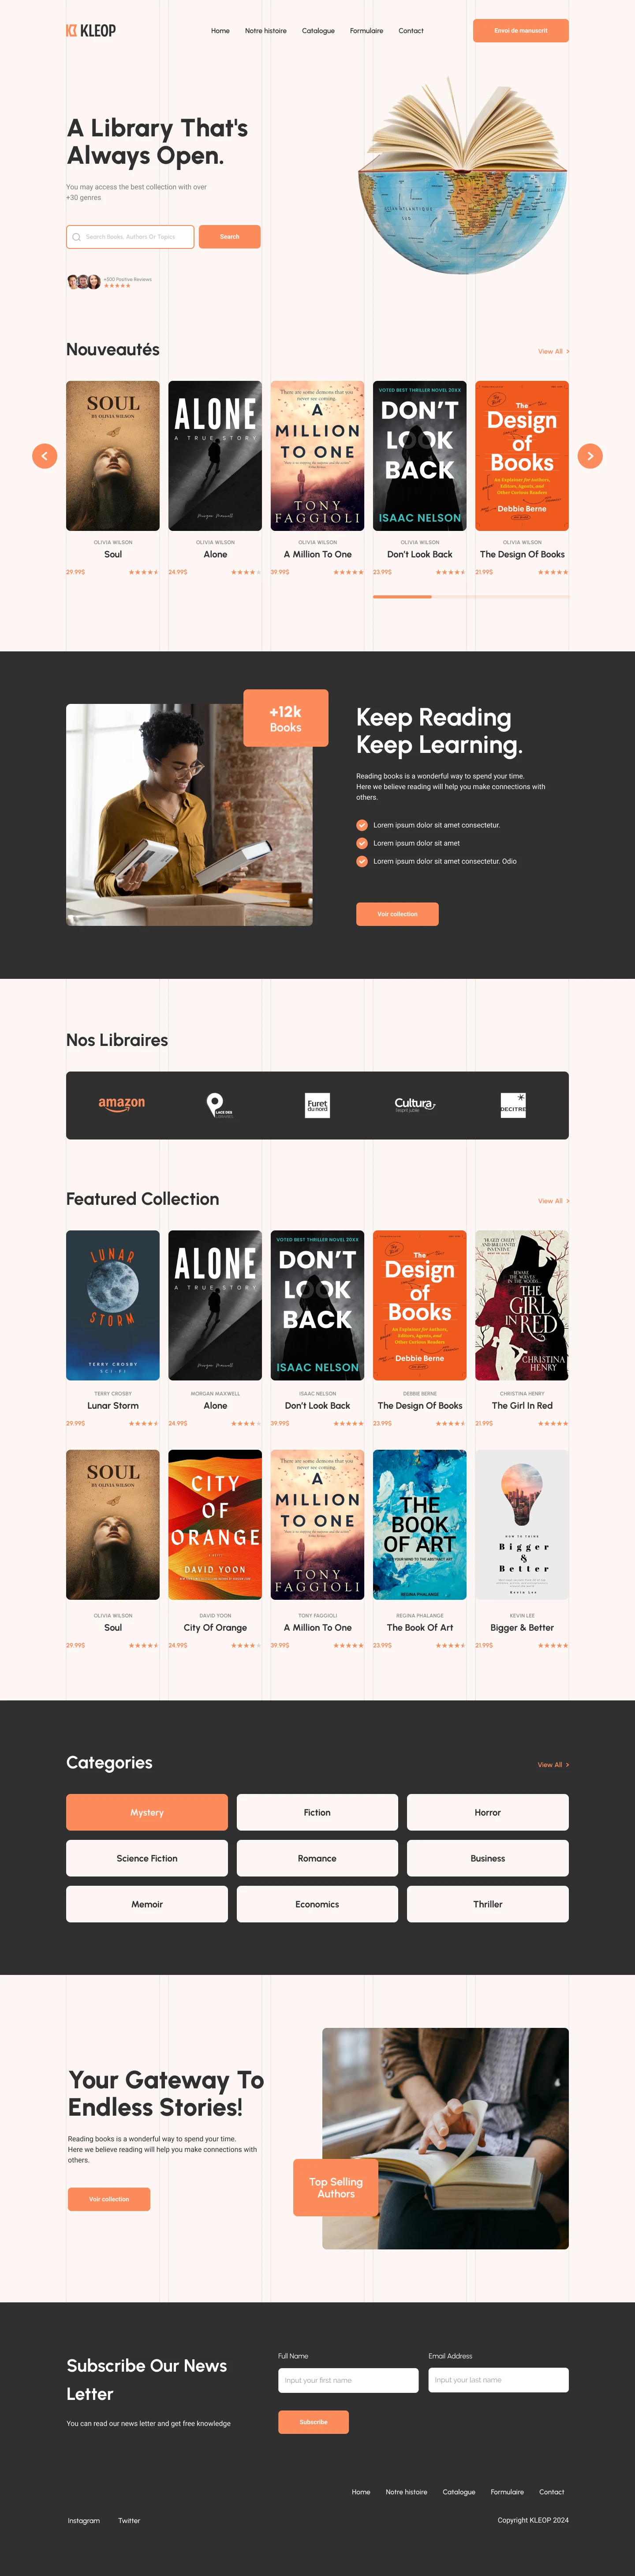Open The Design of Books cover in Nouveautés
The width and height of the screenshot is (635, 2576).
(522, 456)
